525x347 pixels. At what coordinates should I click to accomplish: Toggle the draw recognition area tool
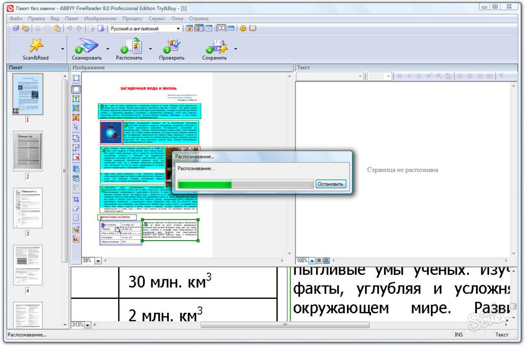76,89
